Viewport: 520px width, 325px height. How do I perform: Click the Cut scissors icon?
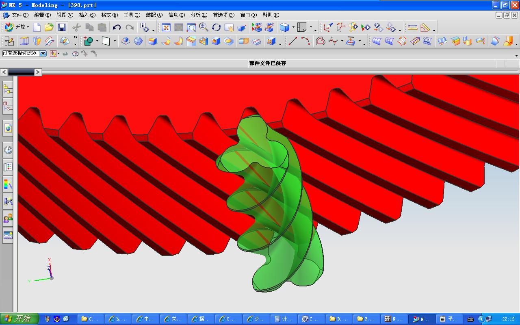(77, 27)
